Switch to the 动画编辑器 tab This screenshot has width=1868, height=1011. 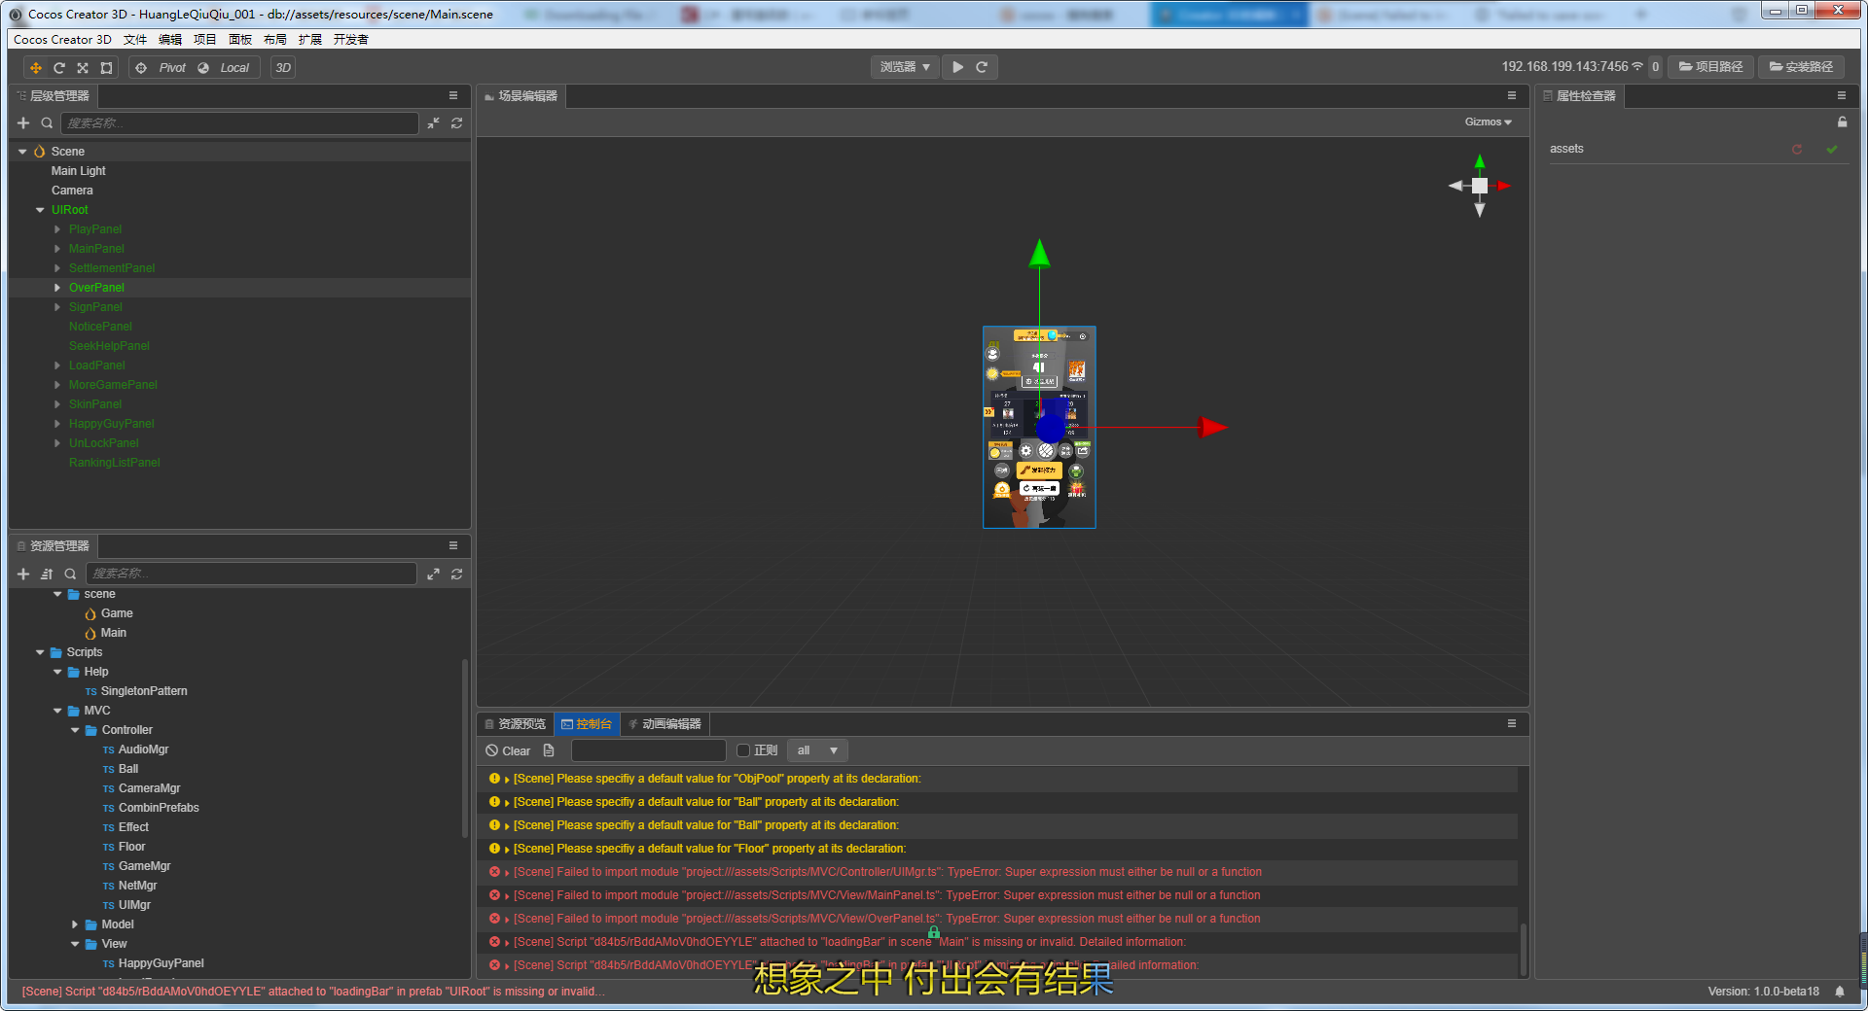point(665,724)
